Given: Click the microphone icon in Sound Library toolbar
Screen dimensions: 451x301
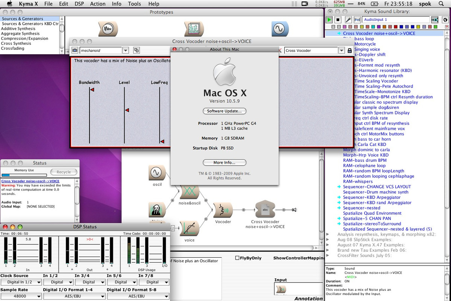Looking at the screenshot, I should [x=348, y=20].
